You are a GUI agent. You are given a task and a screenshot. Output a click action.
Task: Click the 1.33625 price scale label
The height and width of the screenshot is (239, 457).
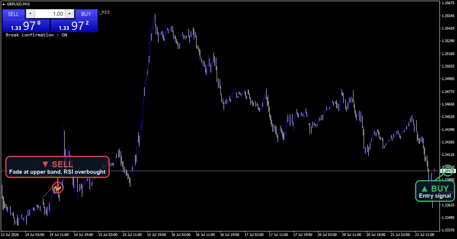coord(448,205)
